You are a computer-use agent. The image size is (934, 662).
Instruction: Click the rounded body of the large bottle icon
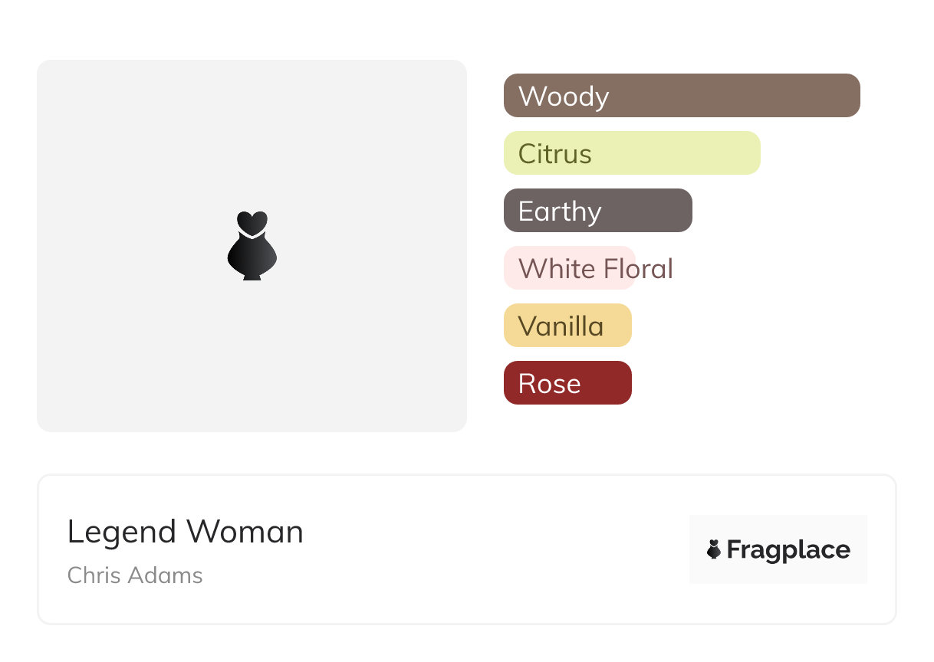[252, 257]
